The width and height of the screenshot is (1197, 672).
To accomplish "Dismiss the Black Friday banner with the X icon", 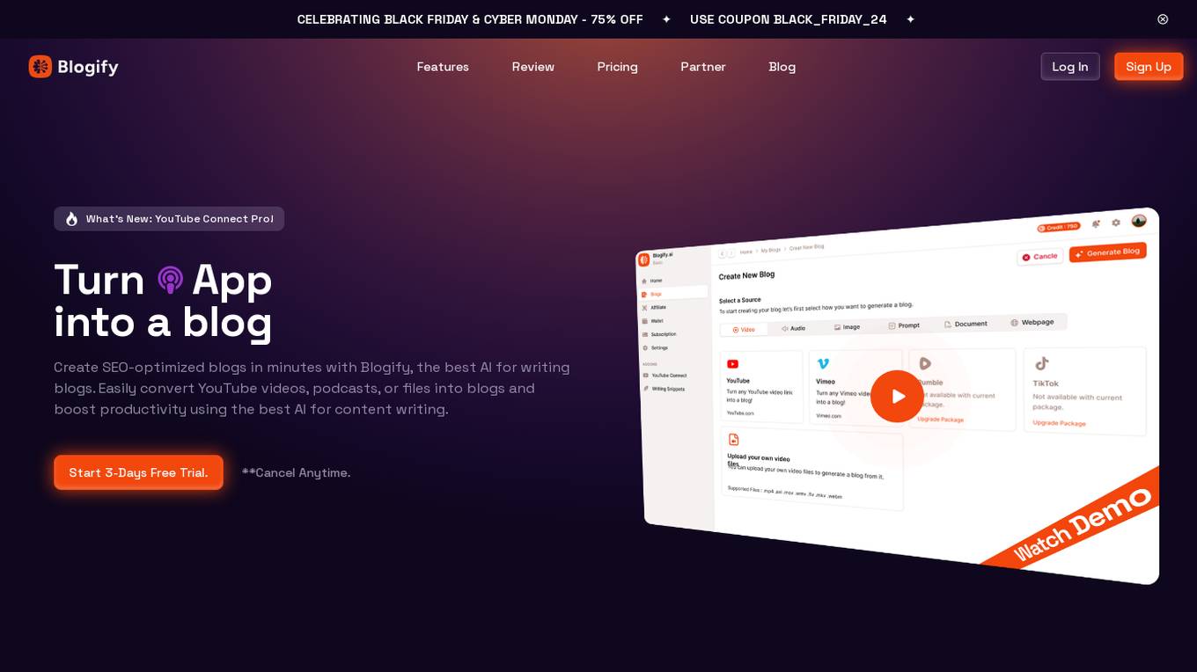I will tap(1163, 19).
